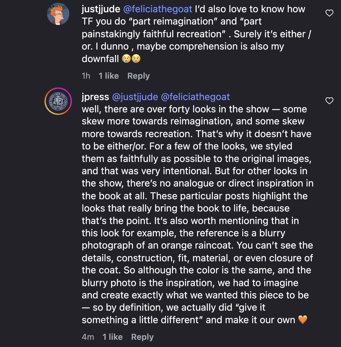Show who liked jpress's reply
The height and width of the screenshot is (347, 341).
tap(112, 337)
